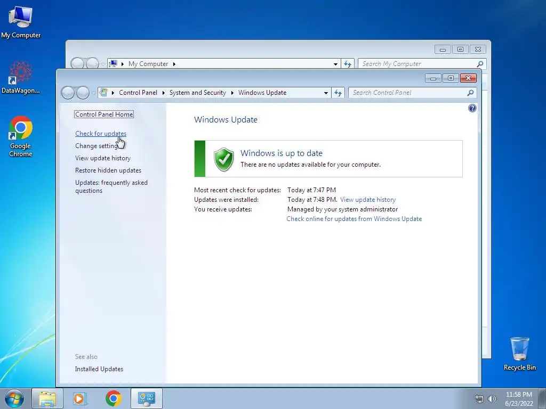
Task: Select the Windows Update breadcrumb
Action: (262, 93)
